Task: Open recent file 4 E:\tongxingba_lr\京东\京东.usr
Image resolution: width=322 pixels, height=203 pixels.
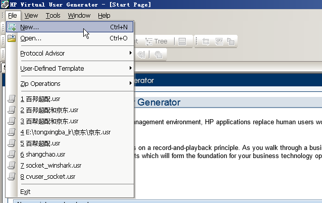Action: click(70, 132)
